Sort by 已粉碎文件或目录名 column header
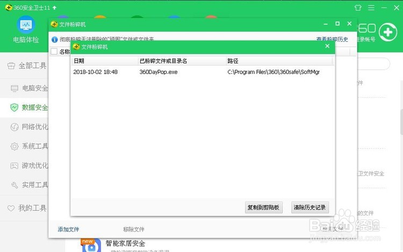403x252 pixels. 182,61
